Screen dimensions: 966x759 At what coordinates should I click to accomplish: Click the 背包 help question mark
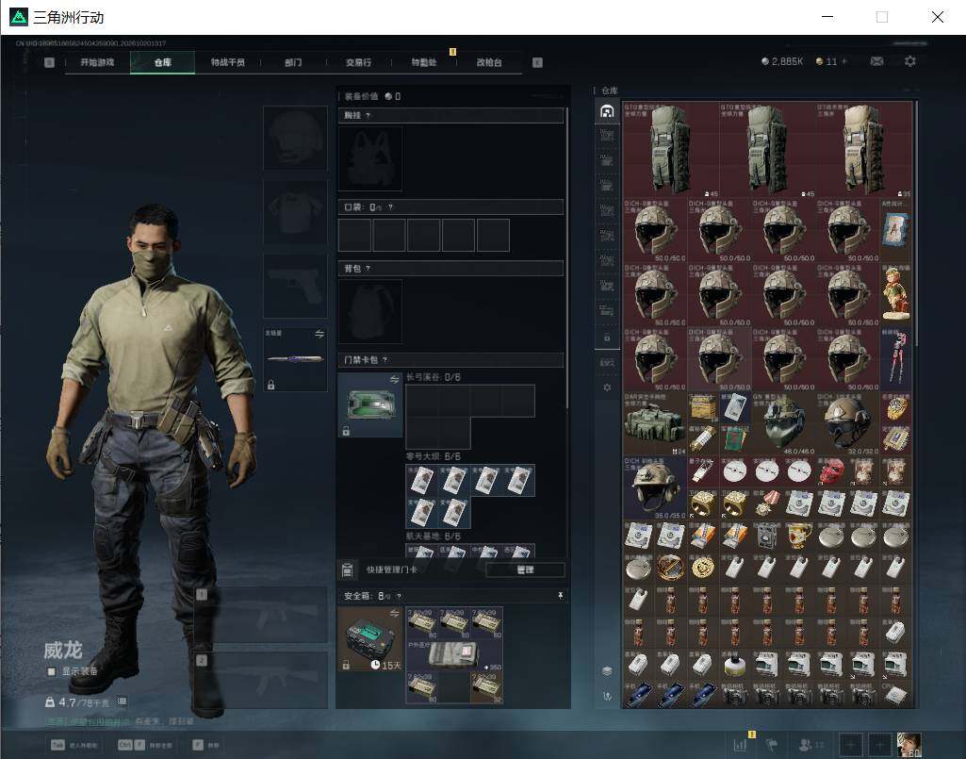point(368,268)
